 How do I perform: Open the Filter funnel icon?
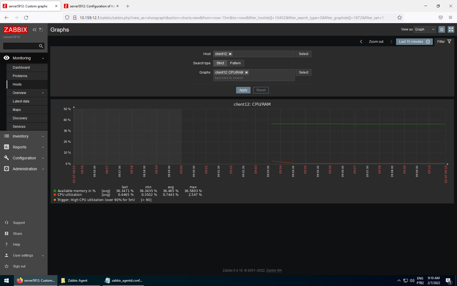pos(449,41)
